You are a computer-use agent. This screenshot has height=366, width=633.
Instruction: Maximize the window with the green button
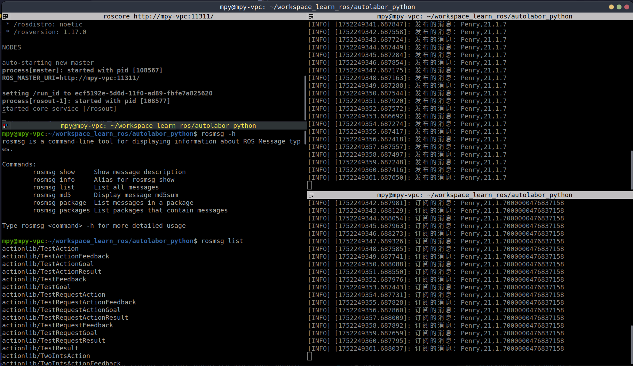point(619,7)
